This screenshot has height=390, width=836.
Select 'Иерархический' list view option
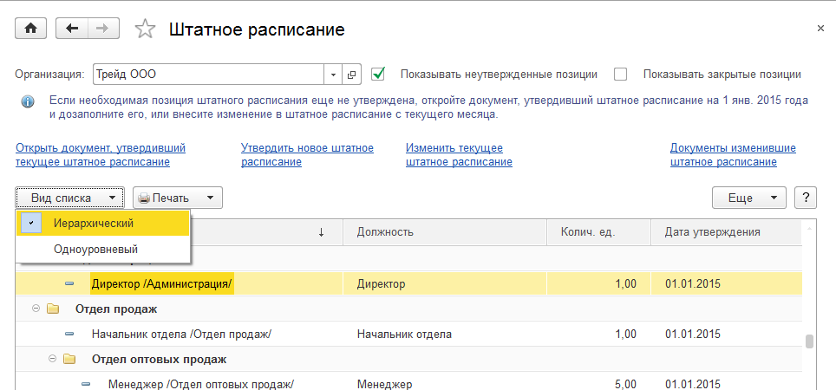[x=94, y=224]
